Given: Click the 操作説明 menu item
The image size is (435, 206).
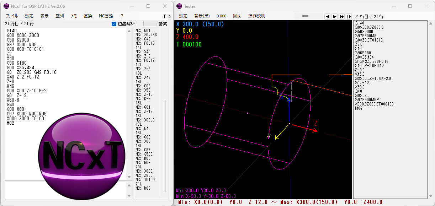Looking at the screenshot, I should pos(256,16).
